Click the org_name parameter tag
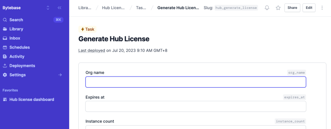The width and height of the screenshot is (331, 129). click(x=297, y=73)
